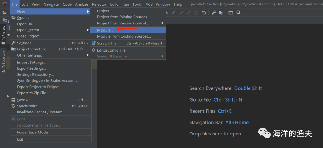Click the Project tool window folder icon
The width and height of the screenshot is (323, 148).
click(3, 43)
